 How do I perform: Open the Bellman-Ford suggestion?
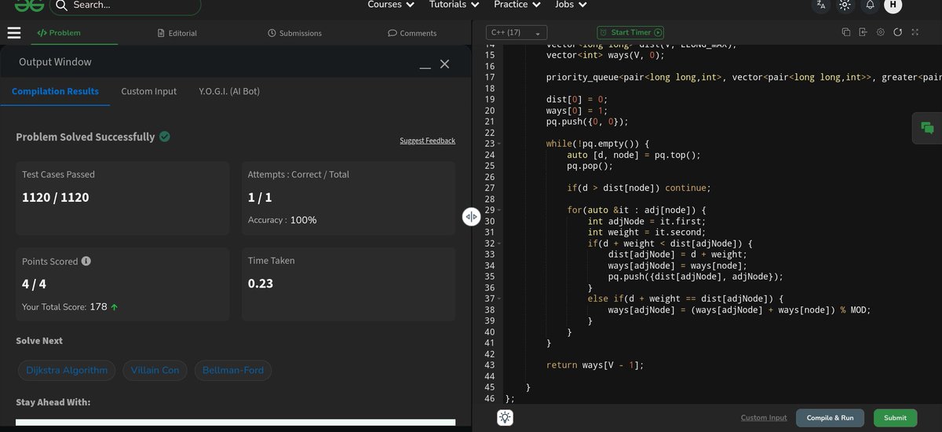click(232, 370)
